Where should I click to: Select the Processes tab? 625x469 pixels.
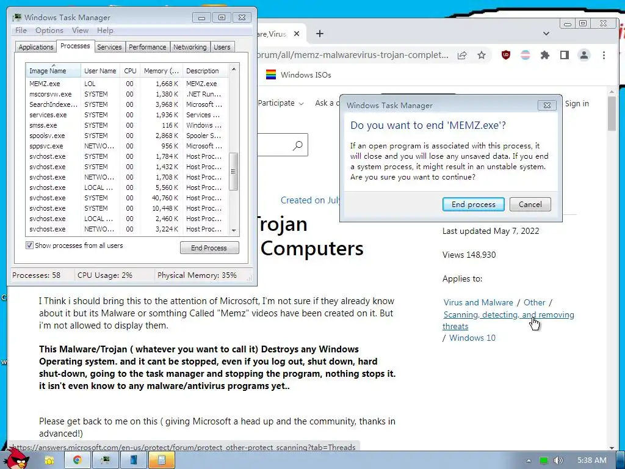pos(75,46)
